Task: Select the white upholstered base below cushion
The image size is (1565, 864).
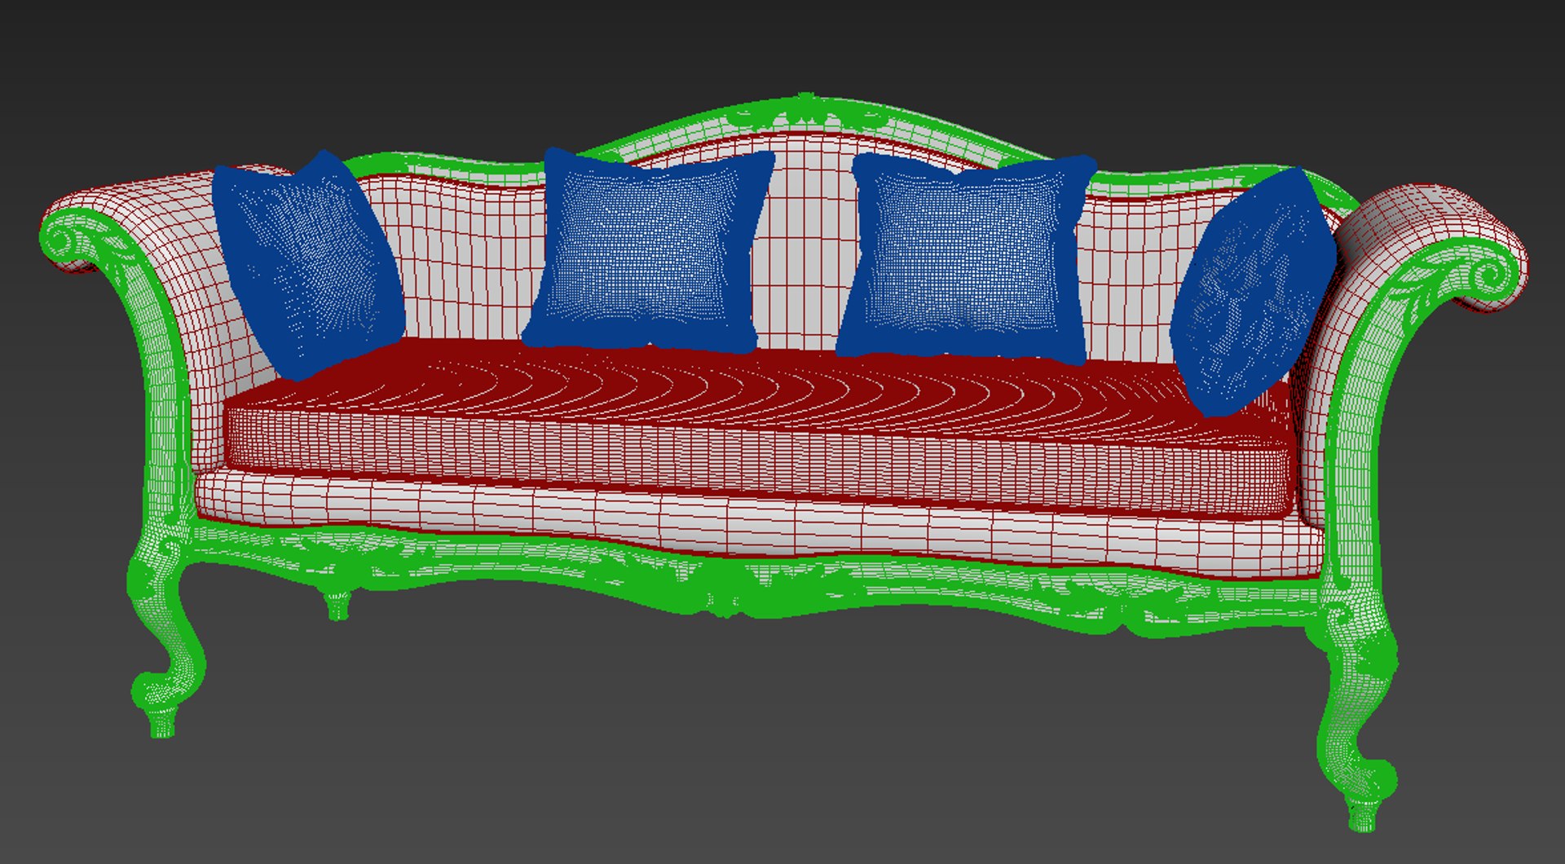Action: (x=758, y=526)
